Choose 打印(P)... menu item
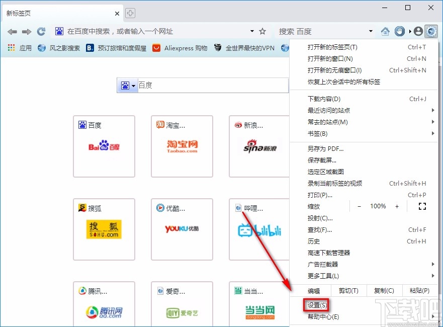443x327 pixels. coord(364,195)
